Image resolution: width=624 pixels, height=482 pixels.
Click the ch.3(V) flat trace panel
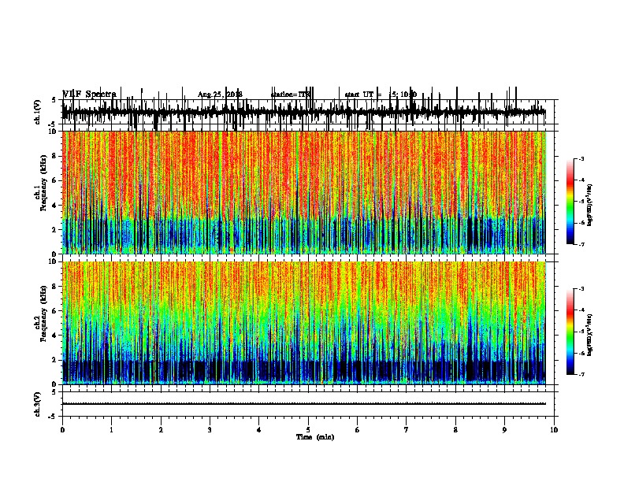pyautogui.click(x=308, y=404)
